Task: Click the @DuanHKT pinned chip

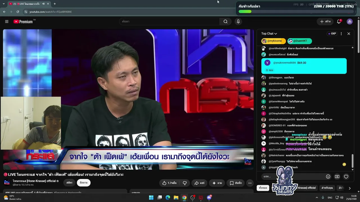Action: pos(300,41)
